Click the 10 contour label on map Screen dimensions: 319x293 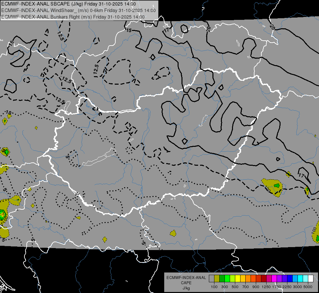coord(8,112)
